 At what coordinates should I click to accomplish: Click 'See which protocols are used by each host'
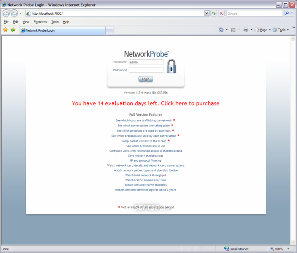[143, 131]
